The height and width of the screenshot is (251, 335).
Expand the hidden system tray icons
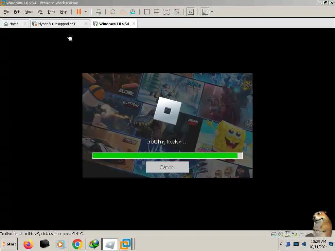coord(281,244)
